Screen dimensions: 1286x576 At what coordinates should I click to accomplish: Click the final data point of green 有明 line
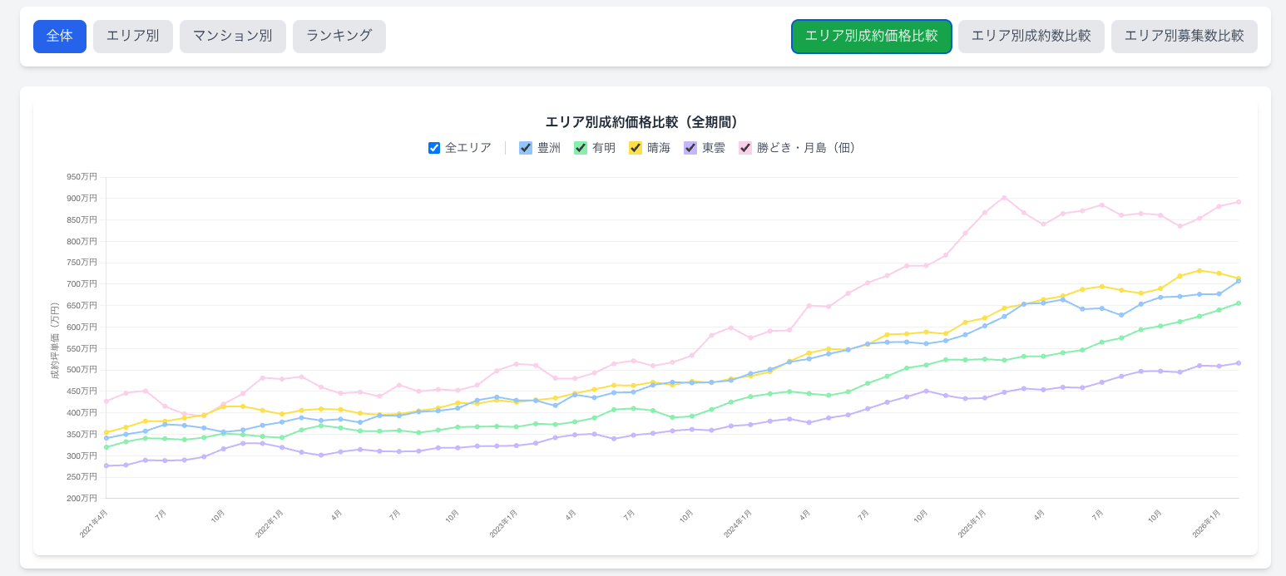tap(1238, 303)
